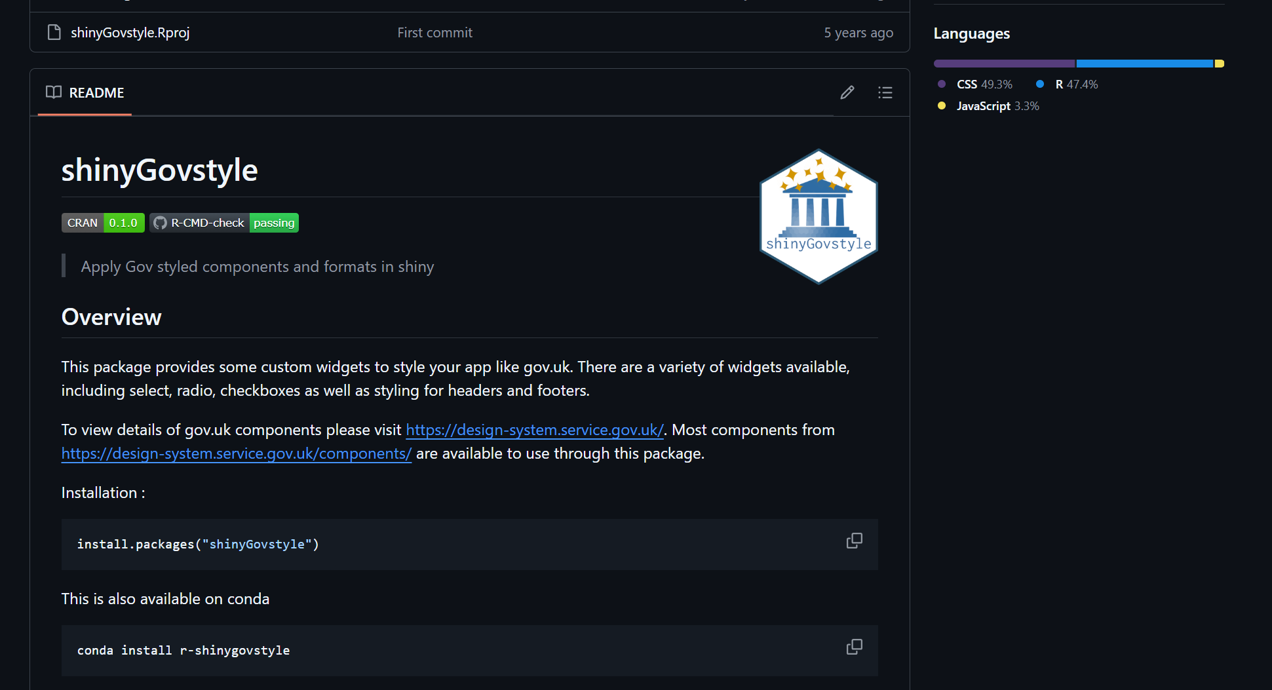Open the shinyGovstyle hexagon logo image
Screen dimensions: 1272x690
tap(818, 216)
